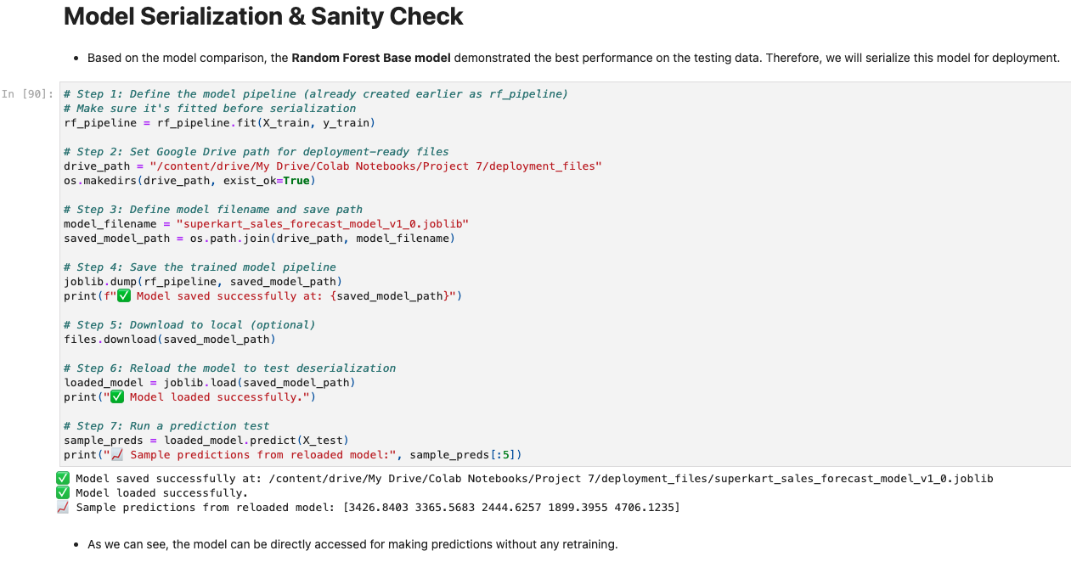This screenshot has width=1071, height=562.
Task: Place cursor on the Step 1 comment line
Action: click(x=315, y=93)
